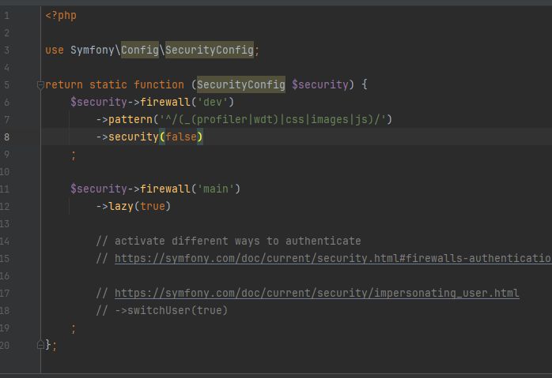Click the 'function' keyword

tap(159, 84)
